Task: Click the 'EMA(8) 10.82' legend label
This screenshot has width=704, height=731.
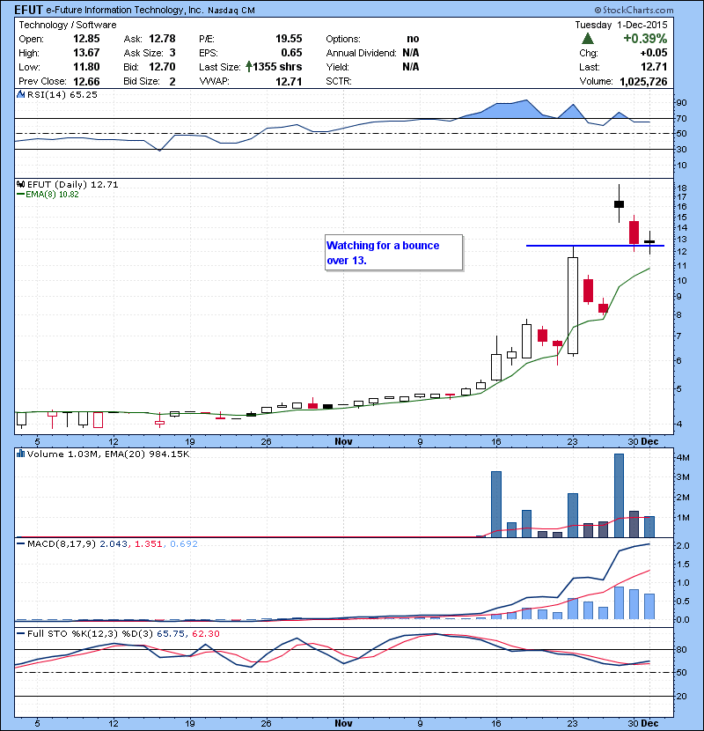Action: 52,195
